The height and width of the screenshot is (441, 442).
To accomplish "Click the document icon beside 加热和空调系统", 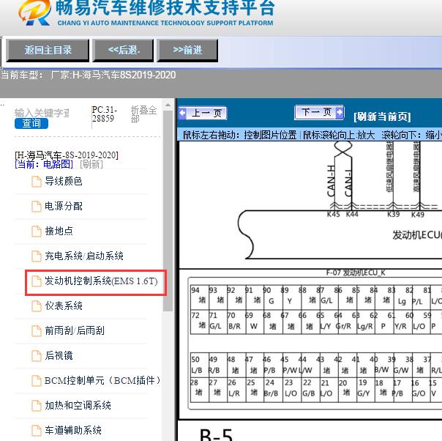I will (x=37, y=406).
